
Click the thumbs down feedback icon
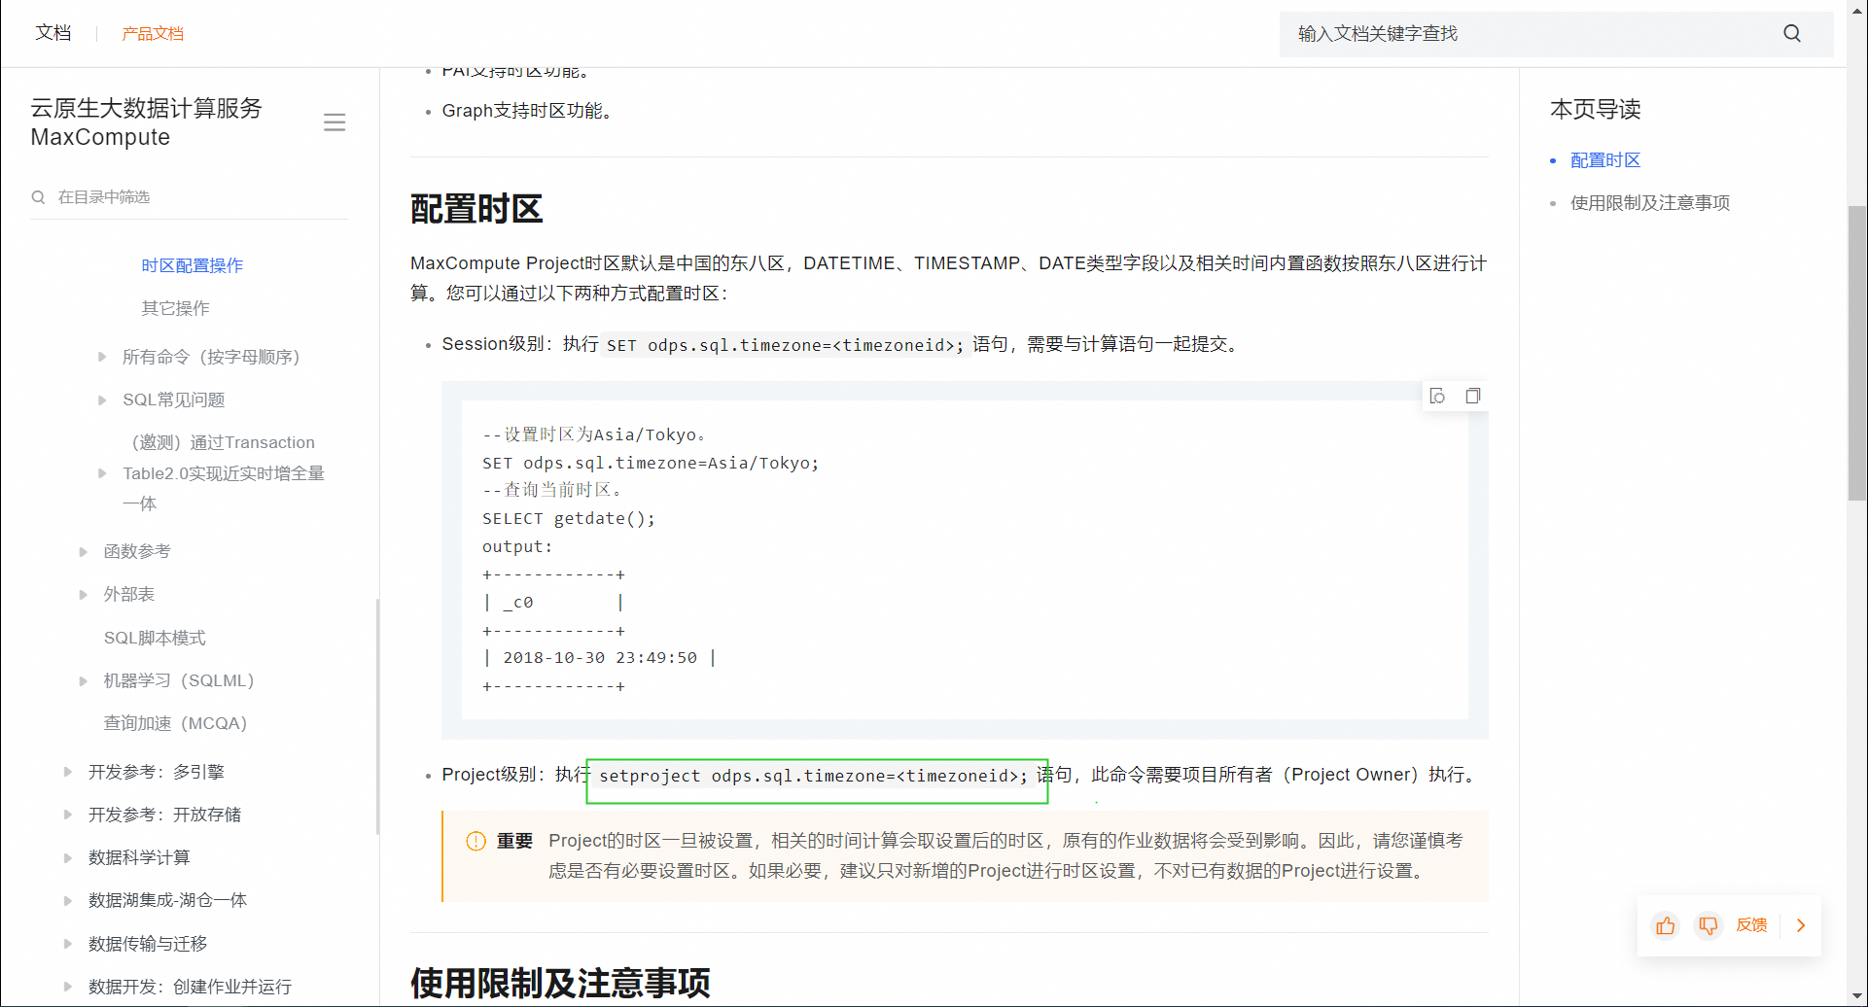click(x=1708, y=925)
